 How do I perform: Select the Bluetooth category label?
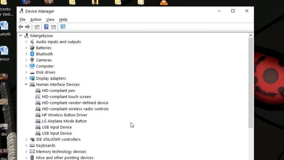click(44, 54)
